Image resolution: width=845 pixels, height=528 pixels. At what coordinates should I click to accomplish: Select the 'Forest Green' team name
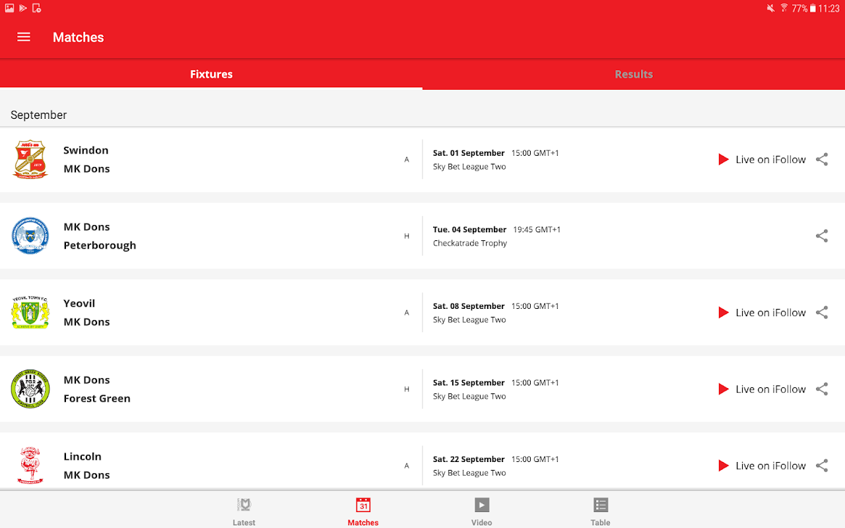97,398
